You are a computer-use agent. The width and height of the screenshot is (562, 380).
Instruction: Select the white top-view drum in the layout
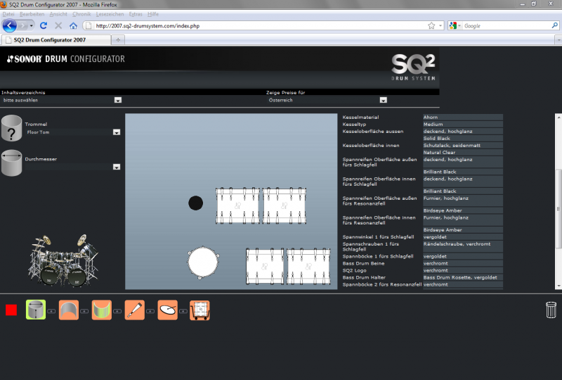coord(203,262)
